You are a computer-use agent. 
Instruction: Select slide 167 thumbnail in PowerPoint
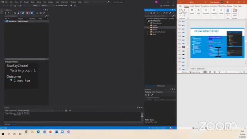183,51
